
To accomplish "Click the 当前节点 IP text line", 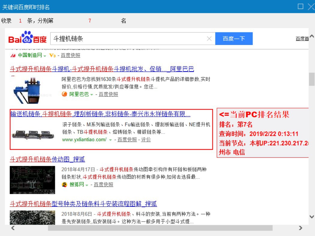I will (x=264, y=143).
